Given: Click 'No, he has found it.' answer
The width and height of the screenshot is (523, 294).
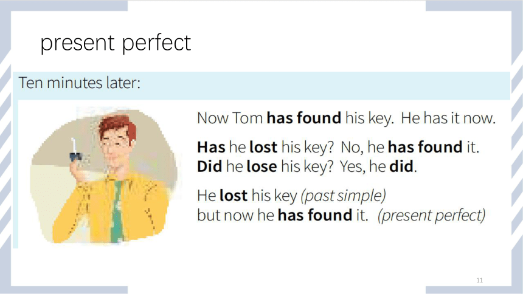Looking at the screenshot, I should click(410, 147).
